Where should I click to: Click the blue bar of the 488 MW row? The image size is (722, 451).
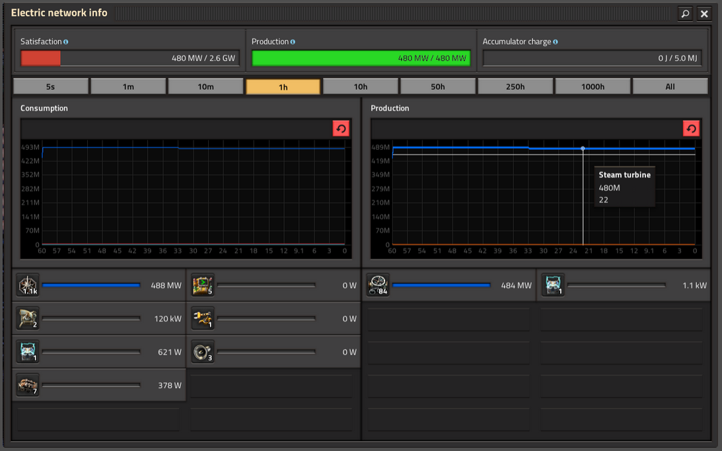pos(91,285)
